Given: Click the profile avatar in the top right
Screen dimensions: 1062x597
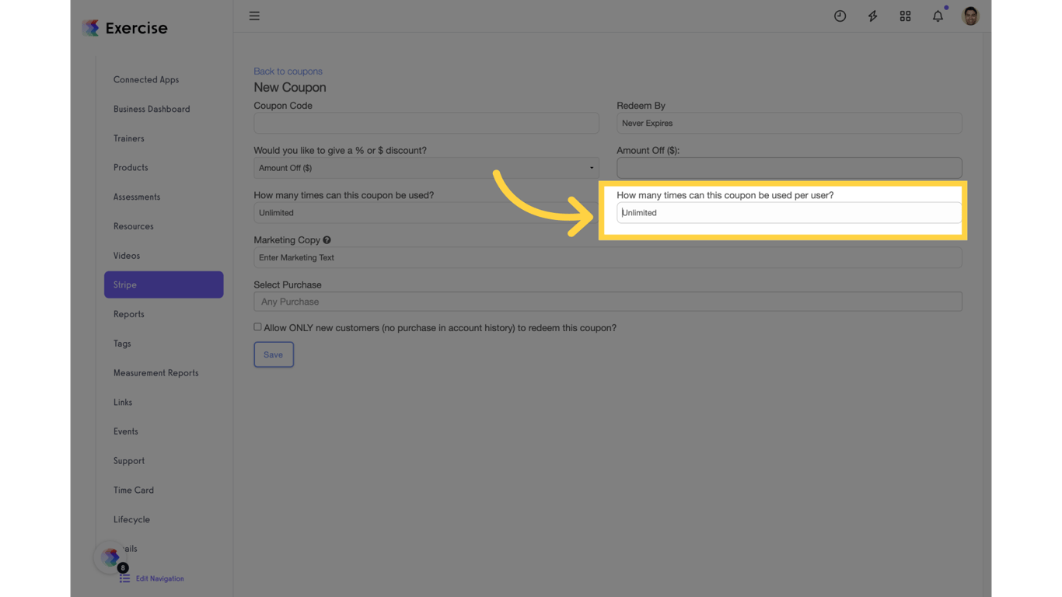Looking at the screenshot, I should tap(969, 16).
